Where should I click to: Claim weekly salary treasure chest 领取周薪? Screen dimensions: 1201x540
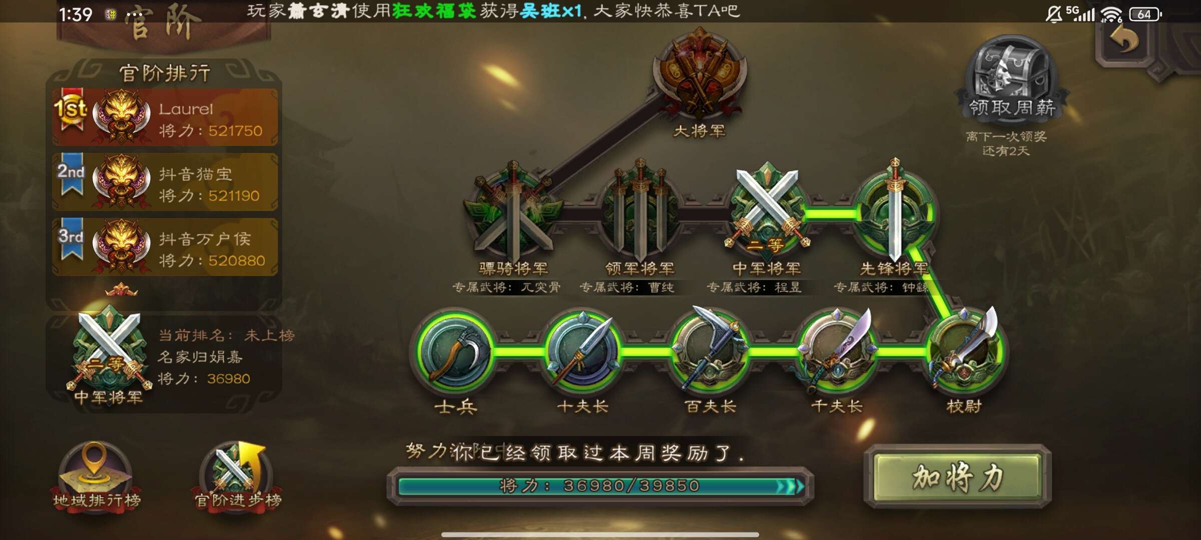coord(1012,77)
